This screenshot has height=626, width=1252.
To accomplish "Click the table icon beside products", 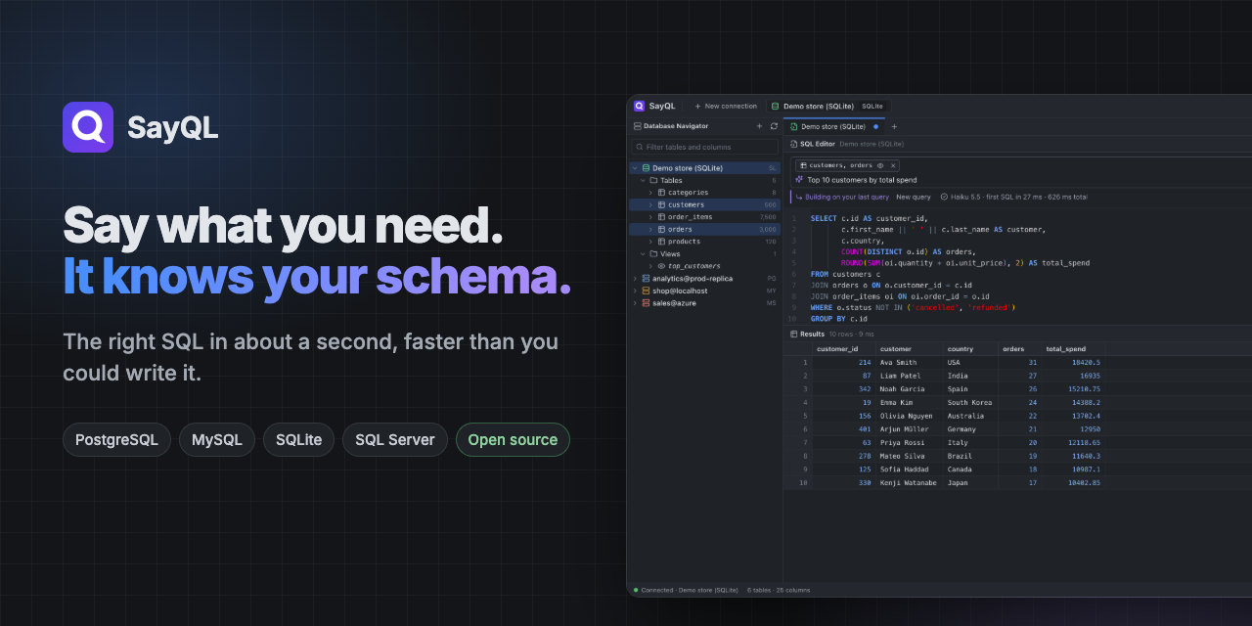I will 661,242.
